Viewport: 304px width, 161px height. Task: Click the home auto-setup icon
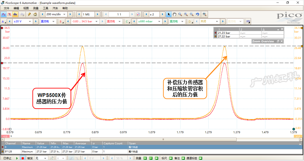point(35,14)
